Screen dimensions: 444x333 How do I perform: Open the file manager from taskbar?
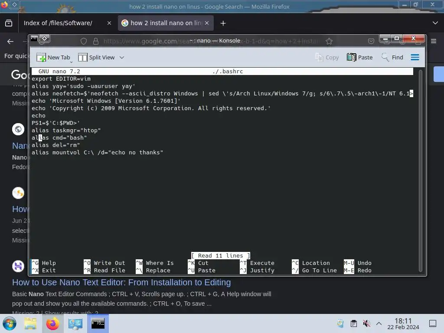click(30, 323)
